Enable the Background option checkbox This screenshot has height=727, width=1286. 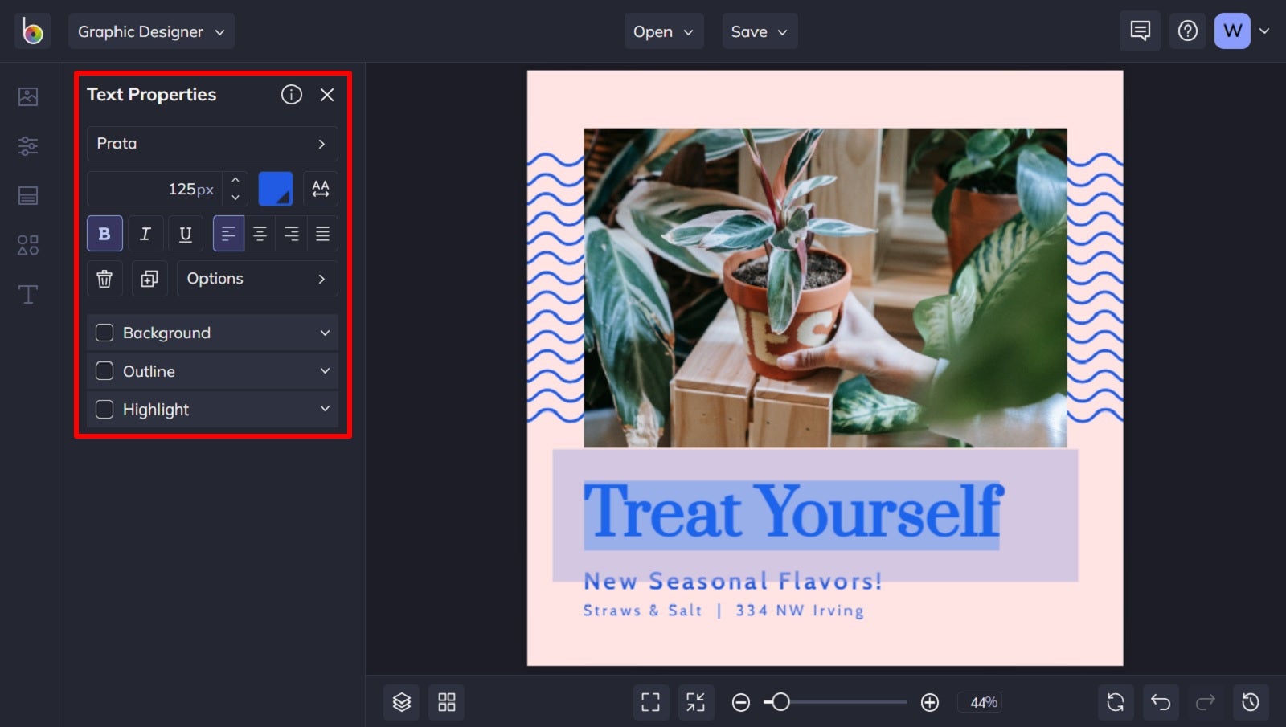click(x=104, y=332)
